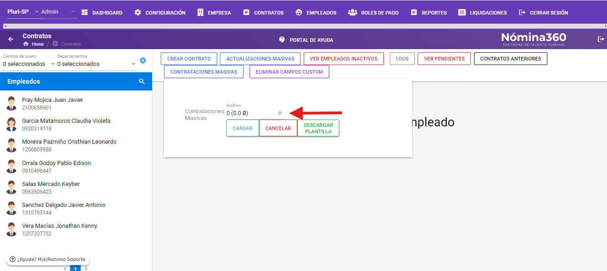Click the back arrow next to Contratos
The image size is (607, 271).
[11, 39]
